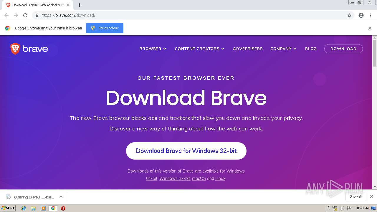Open the ADVERTISERS nav item
Viewport: 377px width, 212px height.
click(x=248, y=49)
